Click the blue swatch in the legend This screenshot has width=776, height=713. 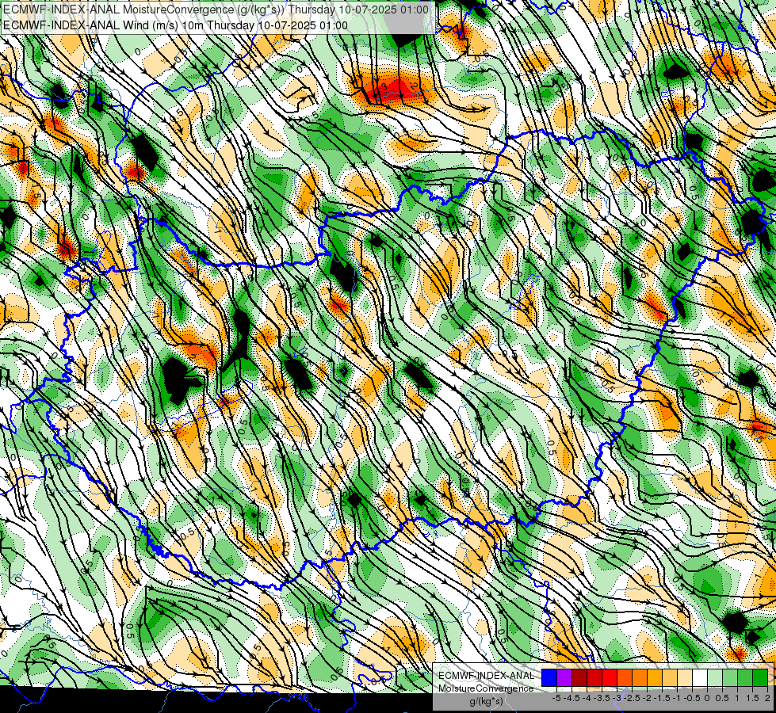[x=549, y=678]
